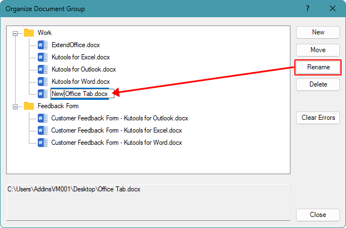Collapse the Work group node
The height and width of the screenshot is (228, 346).
click(15, 33)
